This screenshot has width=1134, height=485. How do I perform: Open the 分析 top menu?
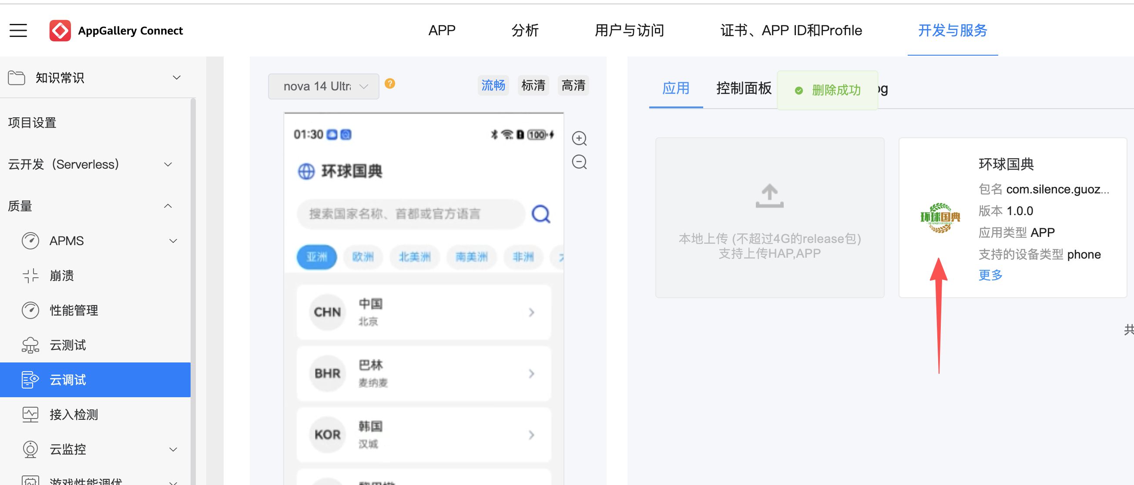point(525,30)
